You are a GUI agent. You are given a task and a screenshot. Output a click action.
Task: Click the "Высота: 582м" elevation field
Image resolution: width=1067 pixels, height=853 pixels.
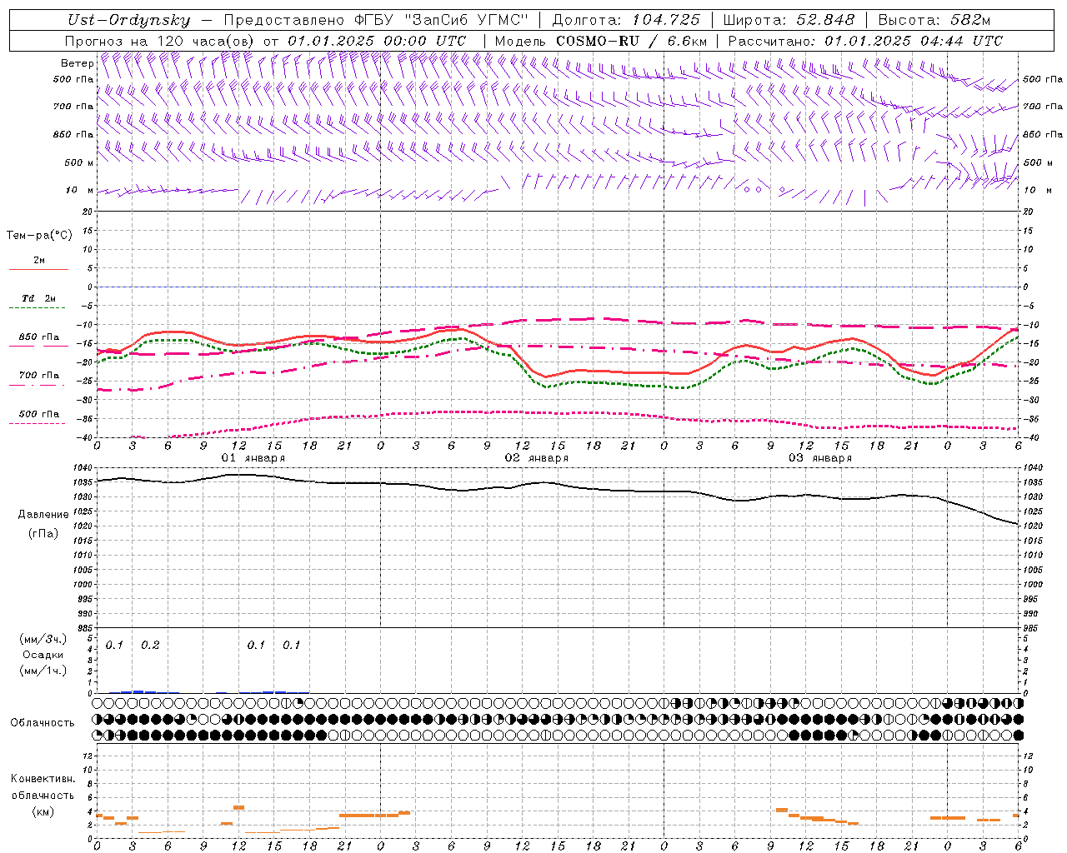[934, 20]
